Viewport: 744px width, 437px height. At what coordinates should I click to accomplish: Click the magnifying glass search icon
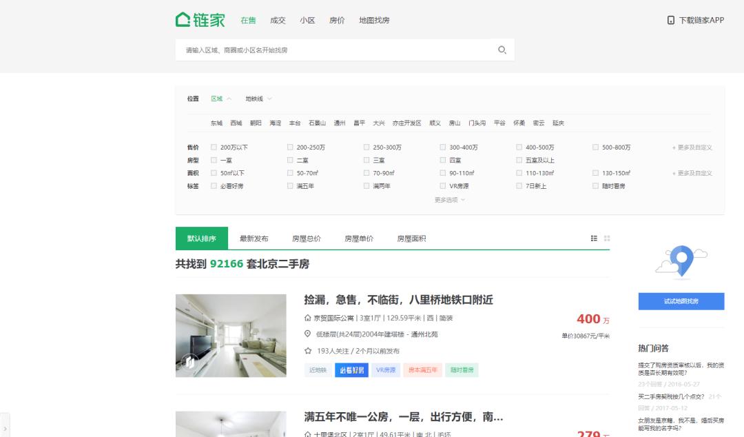[x=502, y=50]
